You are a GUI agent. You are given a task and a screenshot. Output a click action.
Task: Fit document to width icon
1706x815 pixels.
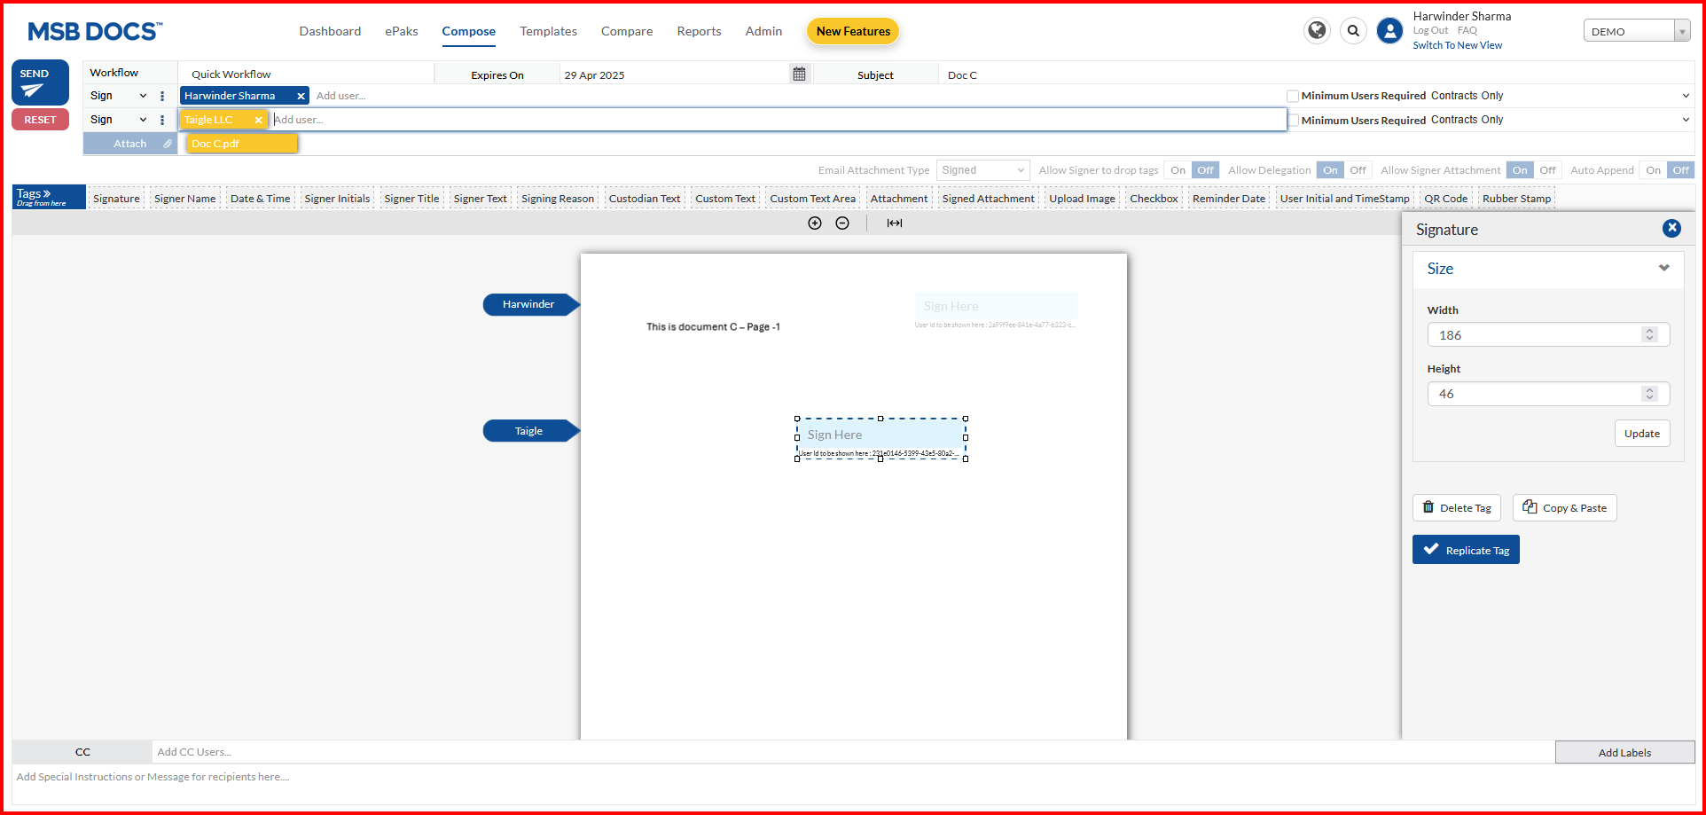coord(895,223)
